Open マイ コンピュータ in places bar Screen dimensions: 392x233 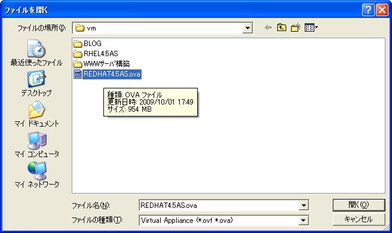click(36, 145)
